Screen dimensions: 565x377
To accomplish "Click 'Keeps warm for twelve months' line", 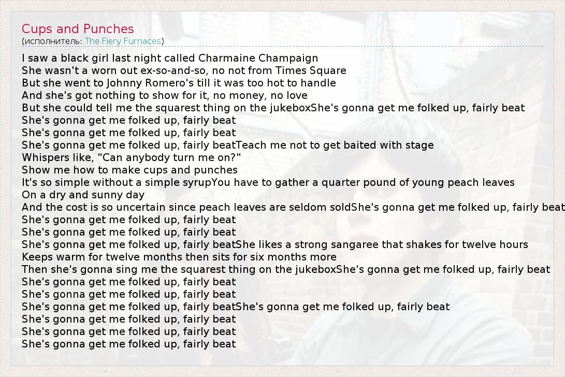I will click(x=179, y=257).
